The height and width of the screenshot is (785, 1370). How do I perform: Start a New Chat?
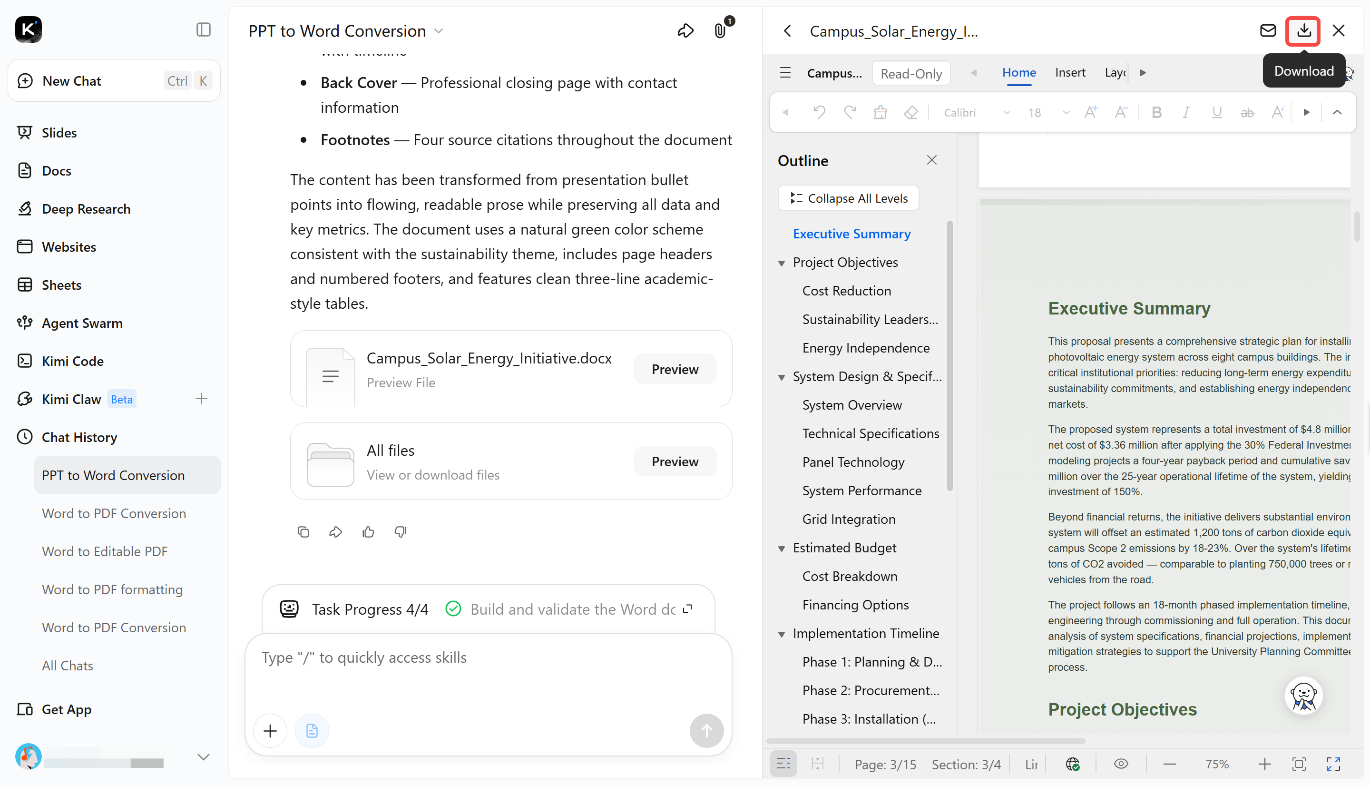pos(114,81)
